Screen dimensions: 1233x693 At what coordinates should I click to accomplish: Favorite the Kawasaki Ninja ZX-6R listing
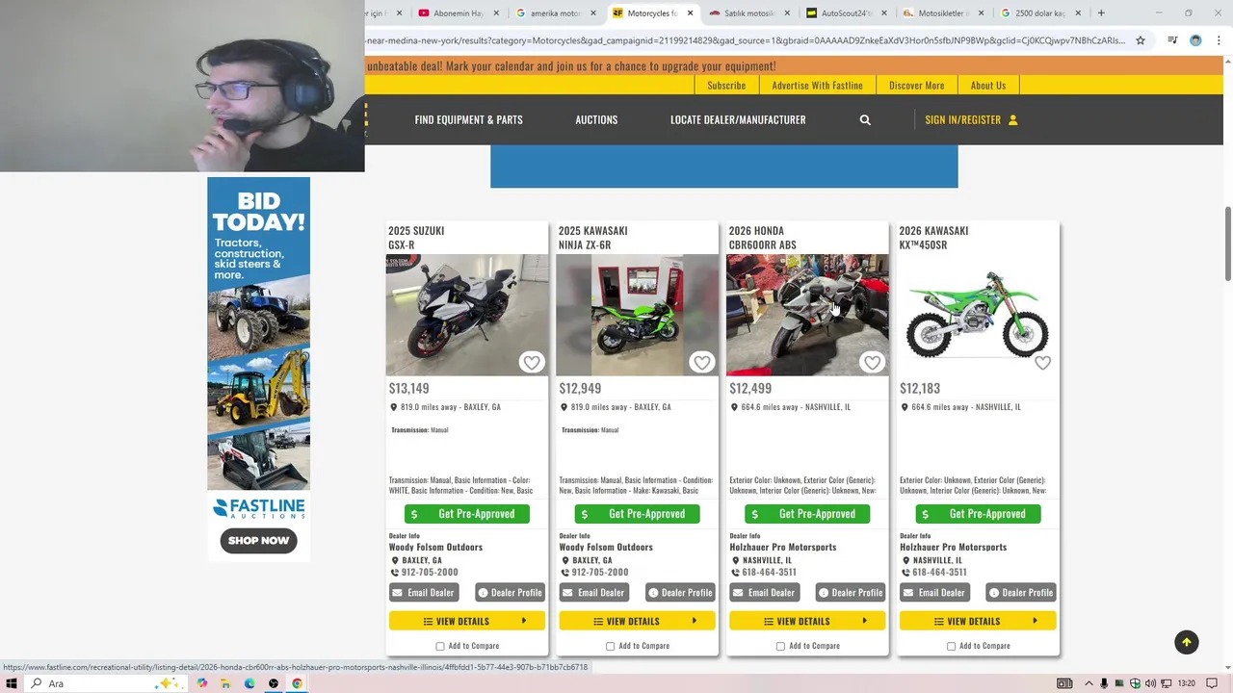[x=702, y=362]
